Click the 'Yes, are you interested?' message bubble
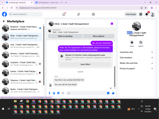 tap(101, 43)
